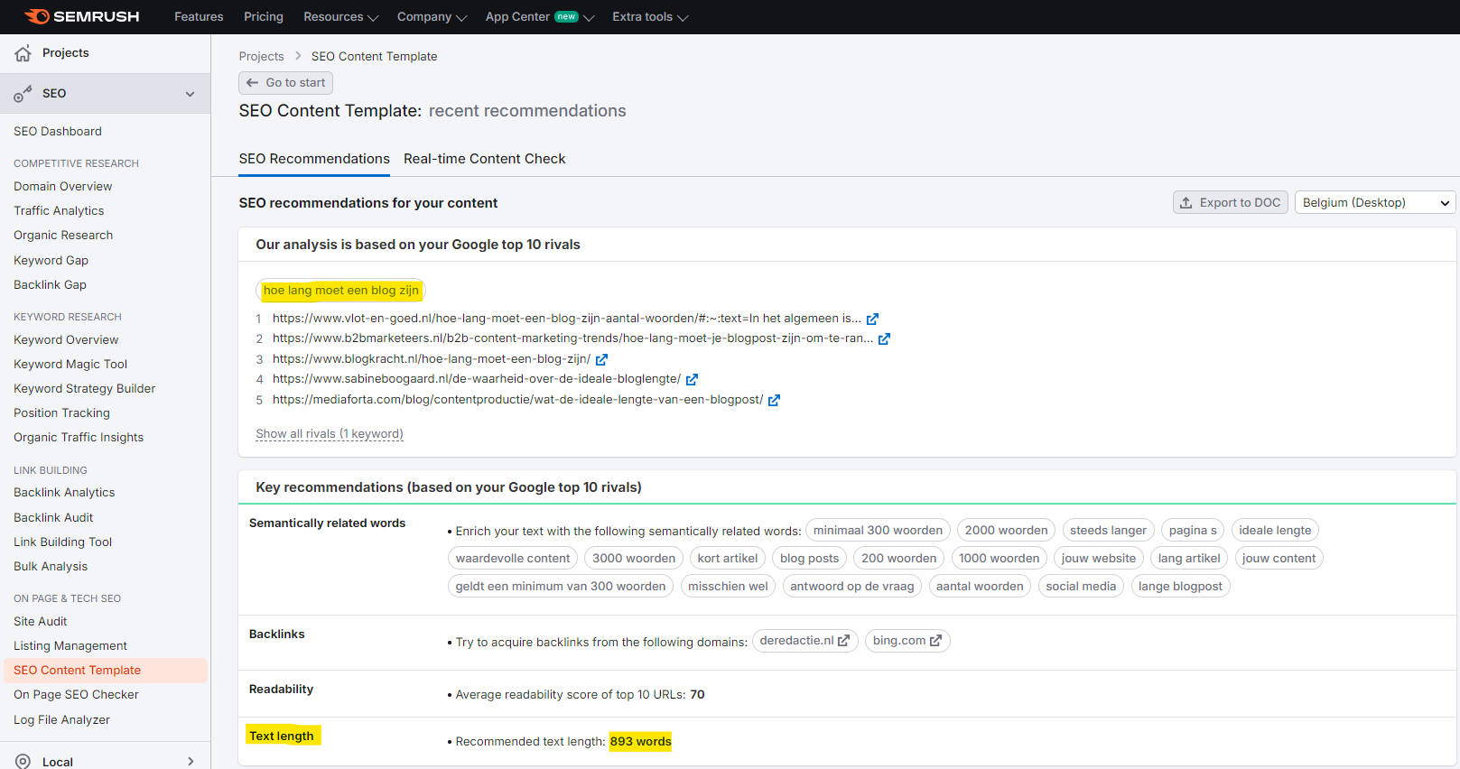Open external link icon for sabineboogaard.nl URL

[x=692, y=379]
